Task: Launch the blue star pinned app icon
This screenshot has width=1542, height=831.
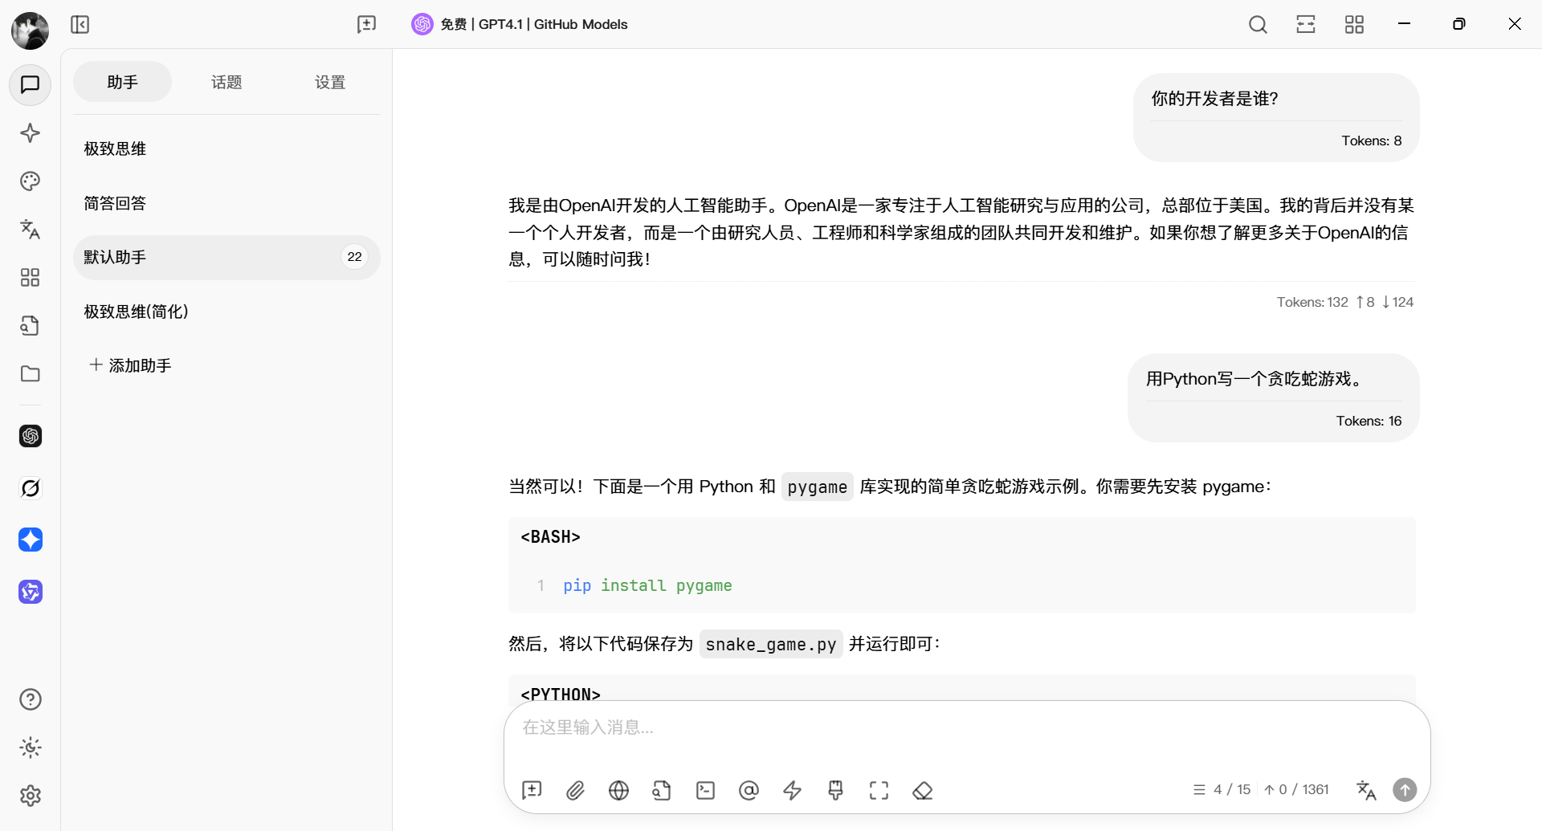Action: (31, 540)
